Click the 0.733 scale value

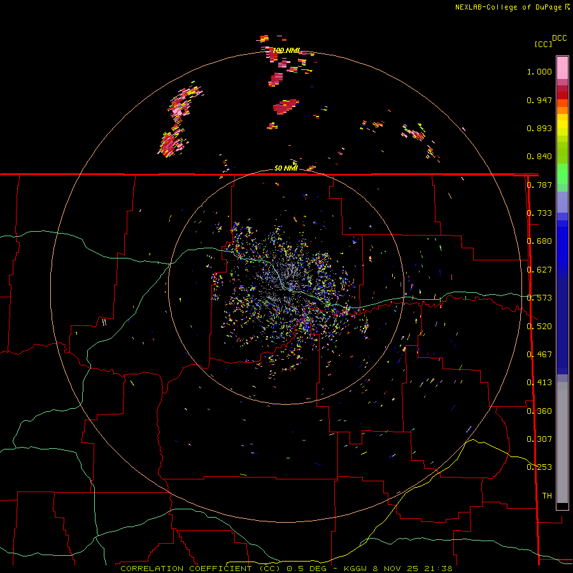[x=539, y=213]
